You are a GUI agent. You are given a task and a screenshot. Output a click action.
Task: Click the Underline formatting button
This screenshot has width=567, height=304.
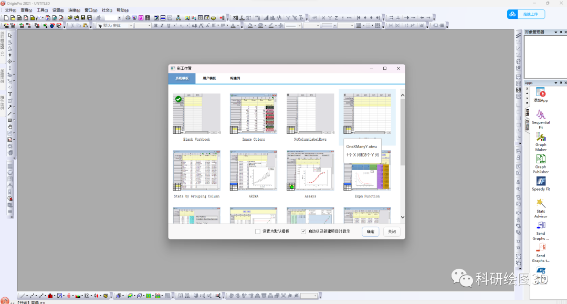click(x=169, y=26)
